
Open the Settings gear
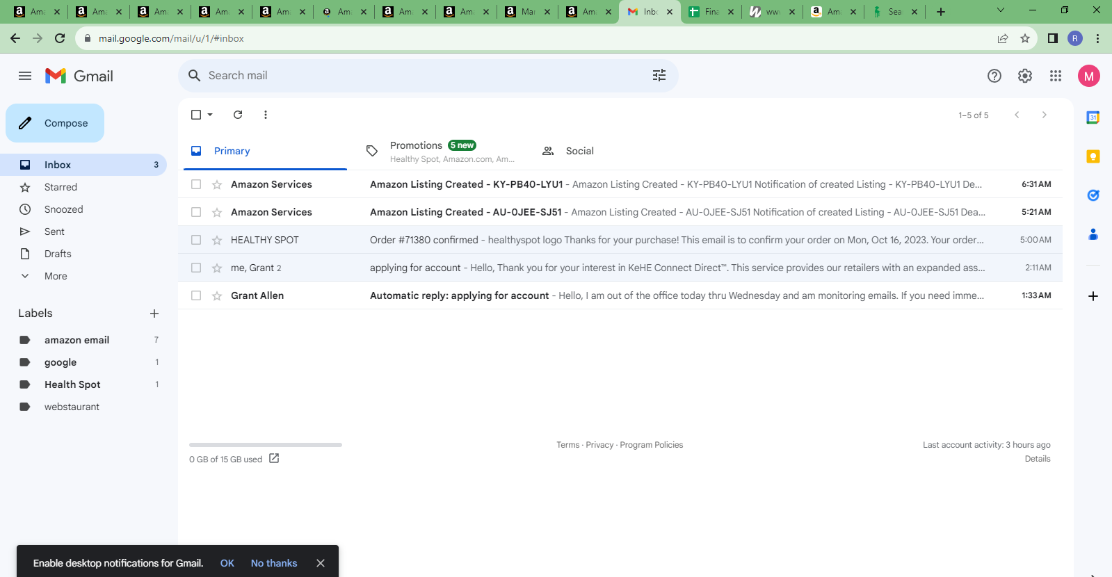click(x=1025, y=76)
